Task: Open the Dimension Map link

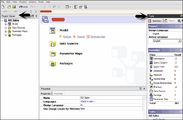Action: [x=98, y=36]
